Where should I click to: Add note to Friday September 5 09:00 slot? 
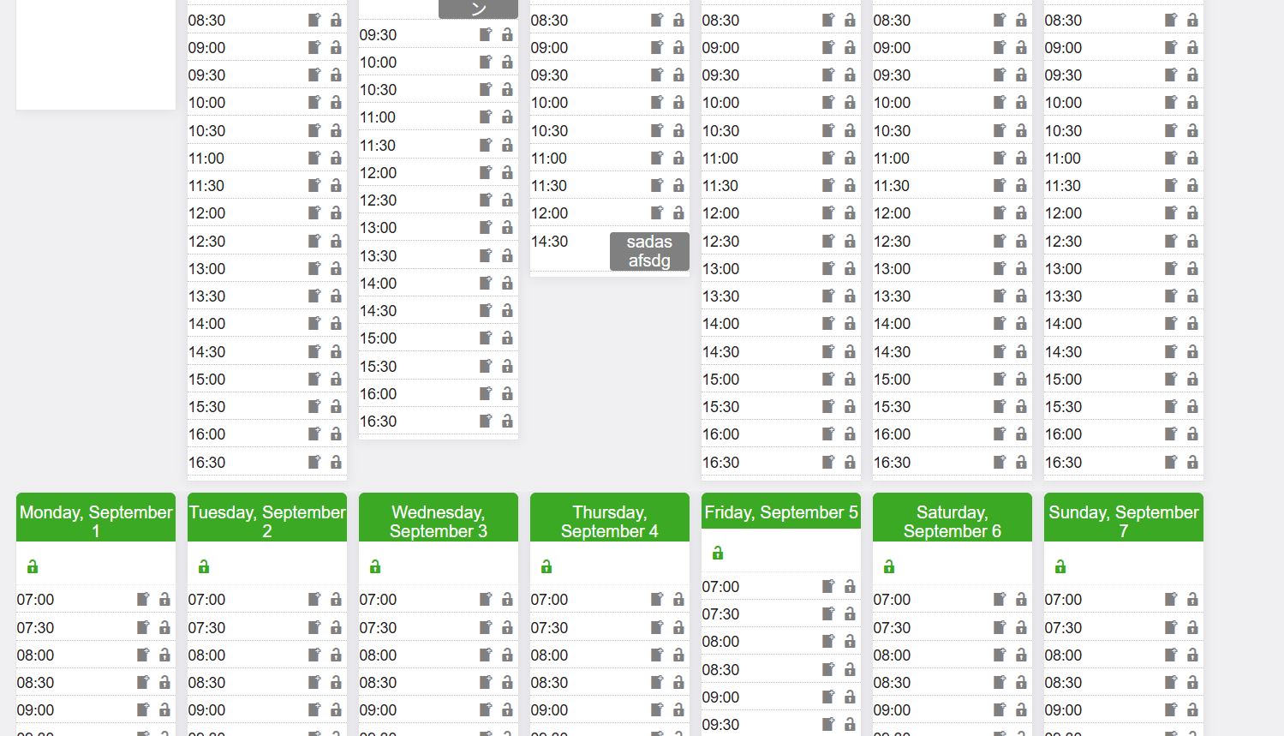[828, 697]
